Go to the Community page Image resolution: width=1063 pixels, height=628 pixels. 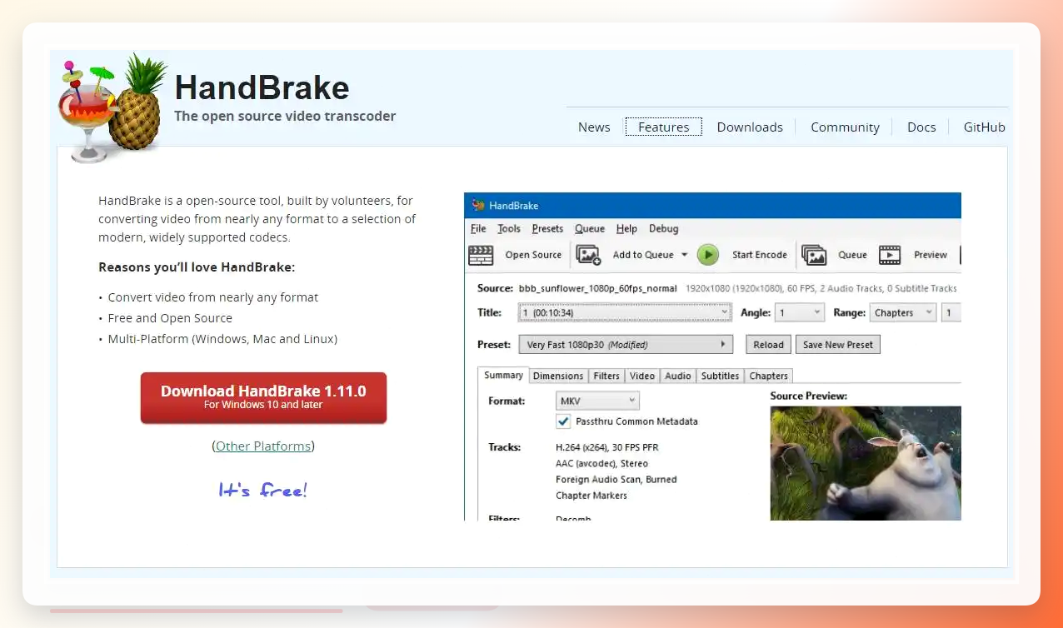[845, 127]
